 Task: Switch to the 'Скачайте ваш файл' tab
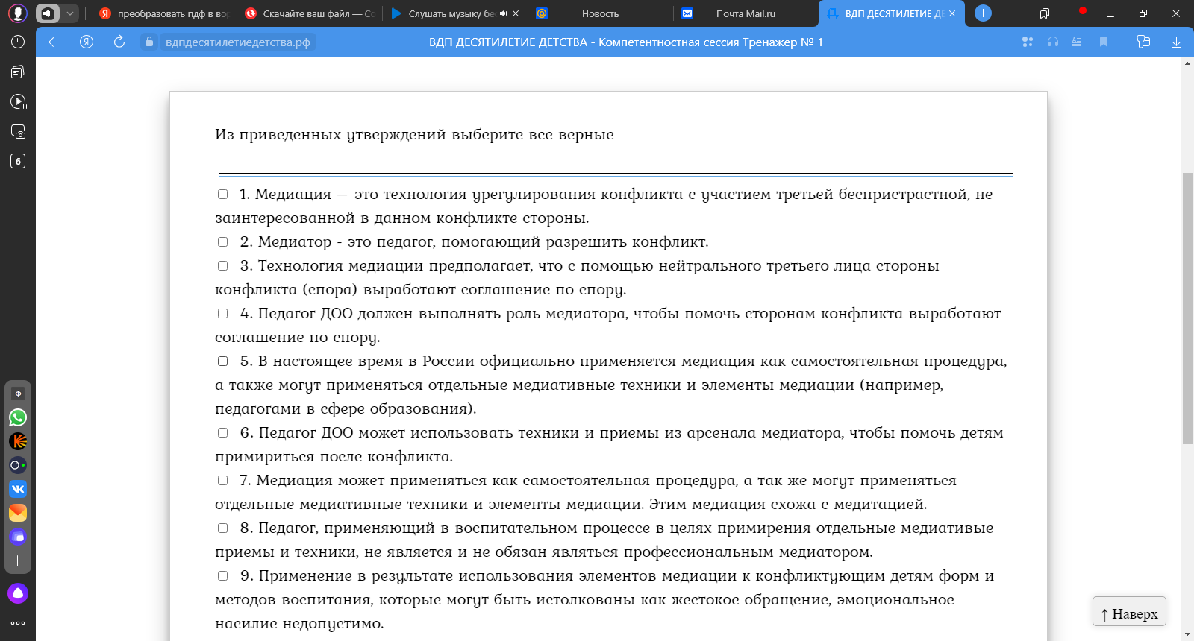click(x=310, y=13)
